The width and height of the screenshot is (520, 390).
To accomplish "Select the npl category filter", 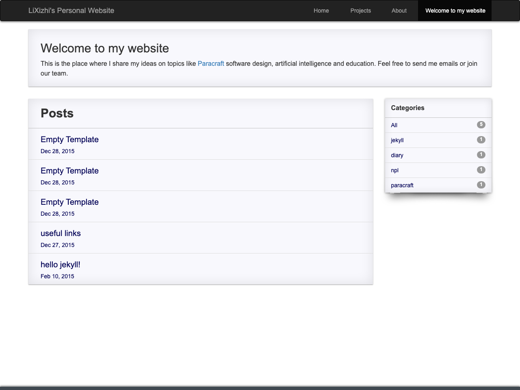I will tap(394, 170).
